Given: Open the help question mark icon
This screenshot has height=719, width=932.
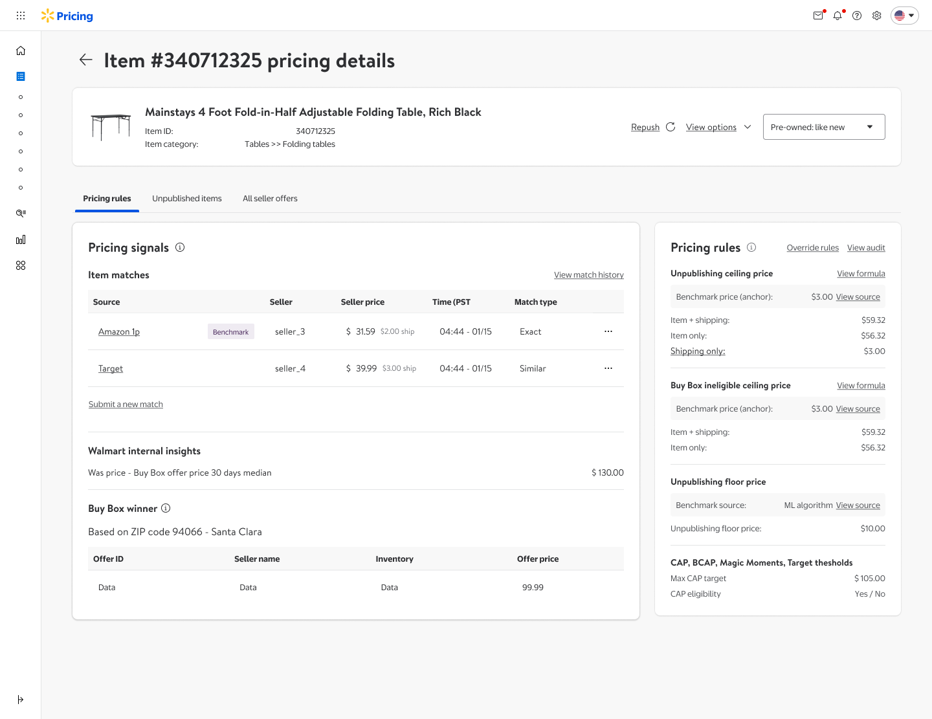Looking at the screenshot, I should click(x=857, y=16).
